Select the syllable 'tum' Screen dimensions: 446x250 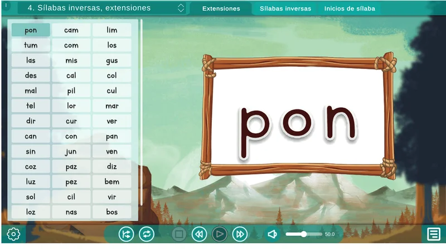[x=31, y=45]
